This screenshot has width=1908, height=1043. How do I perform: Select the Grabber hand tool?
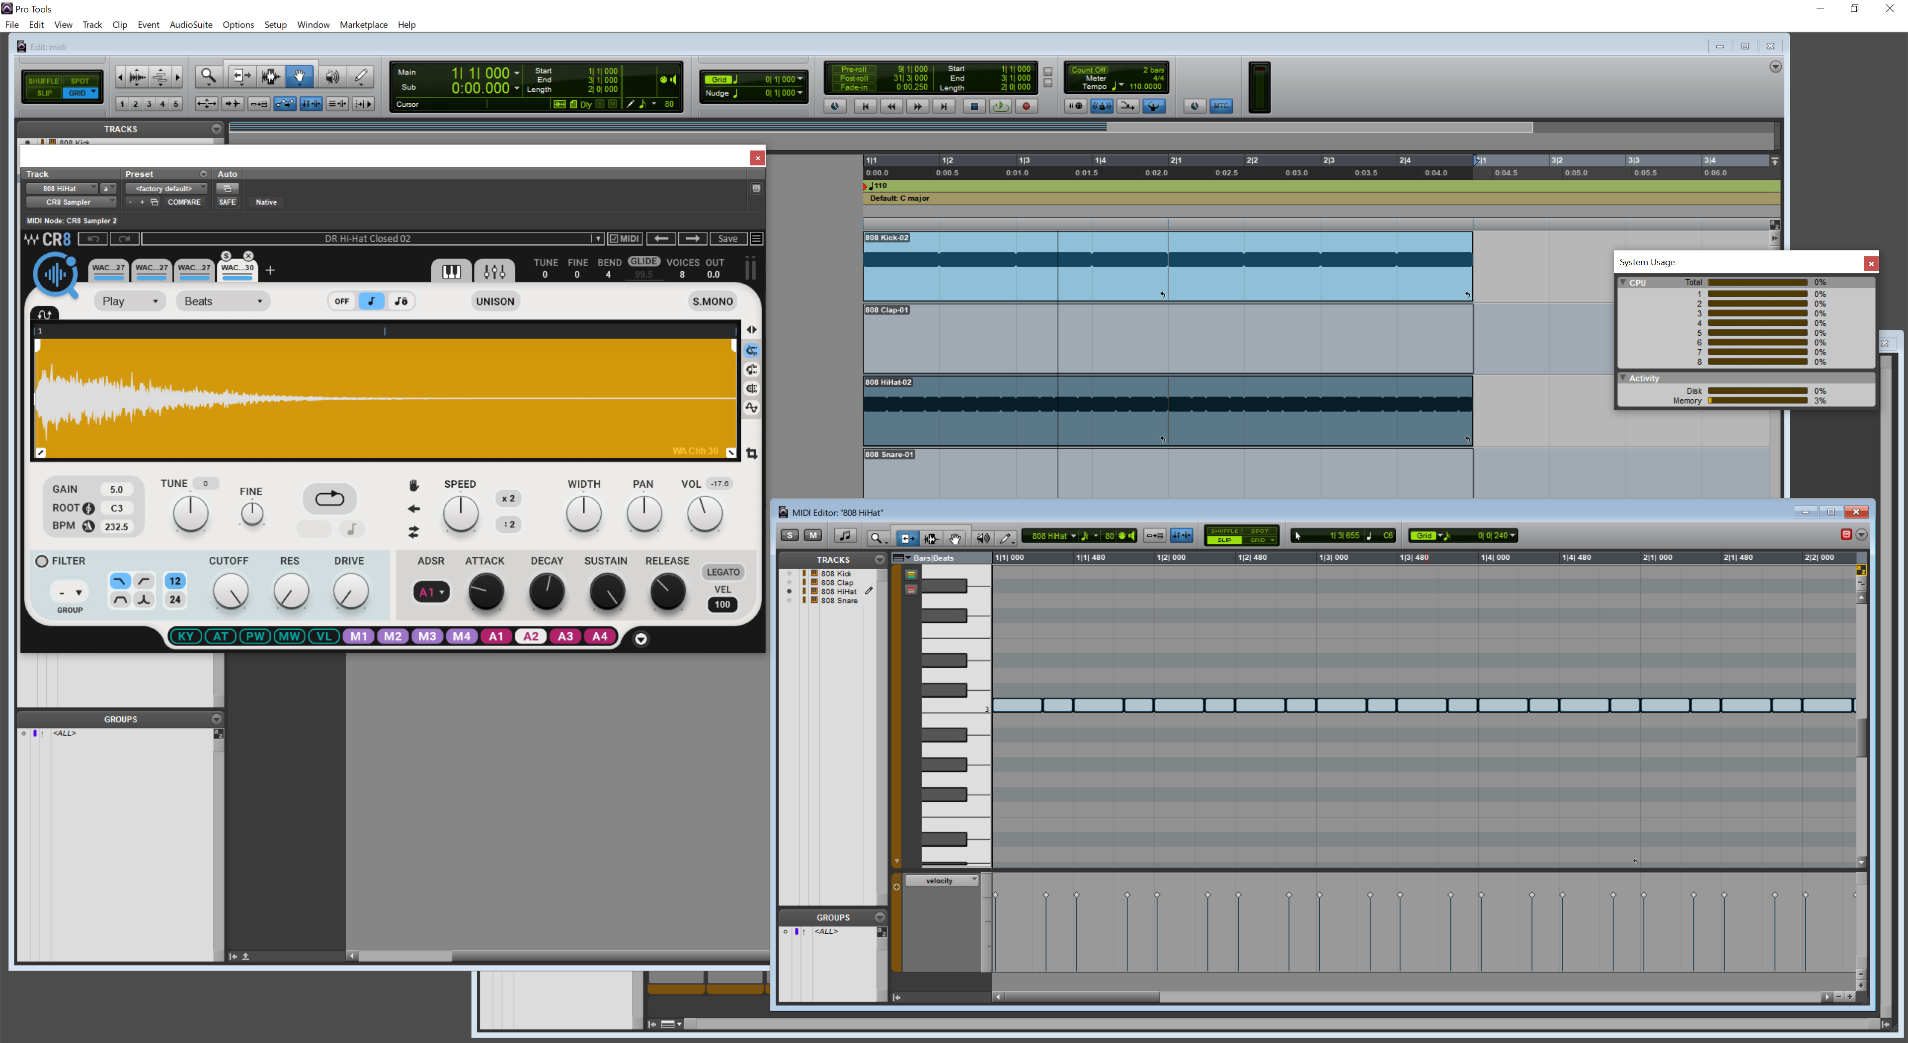click(x=299, y=76)
